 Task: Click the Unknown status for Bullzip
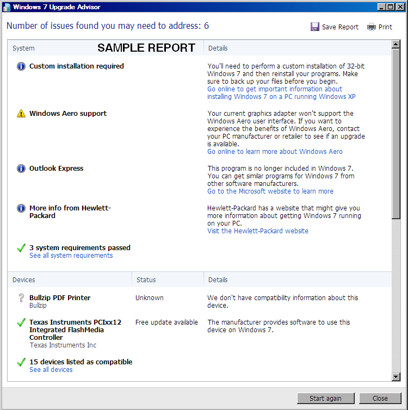pos(150,298)
